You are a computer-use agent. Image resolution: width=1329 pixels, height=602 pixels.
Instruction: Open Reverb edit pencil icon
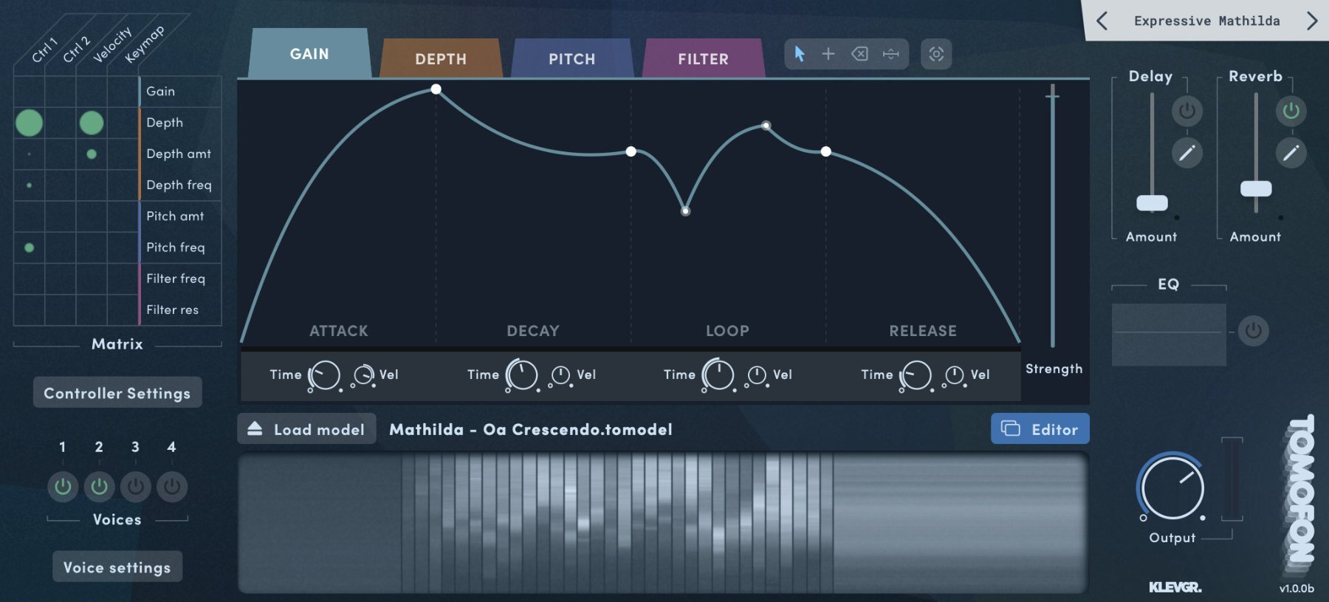(x=1291, y=153)
